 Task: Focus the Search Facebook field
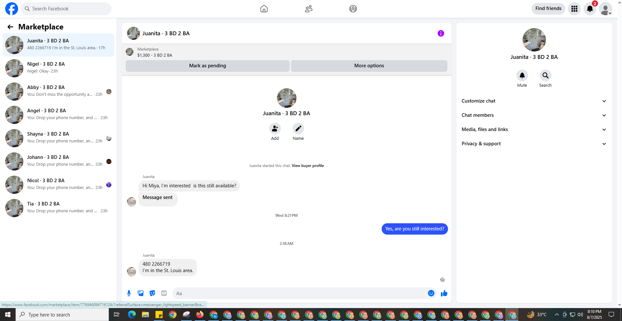[x=66, y=9]
